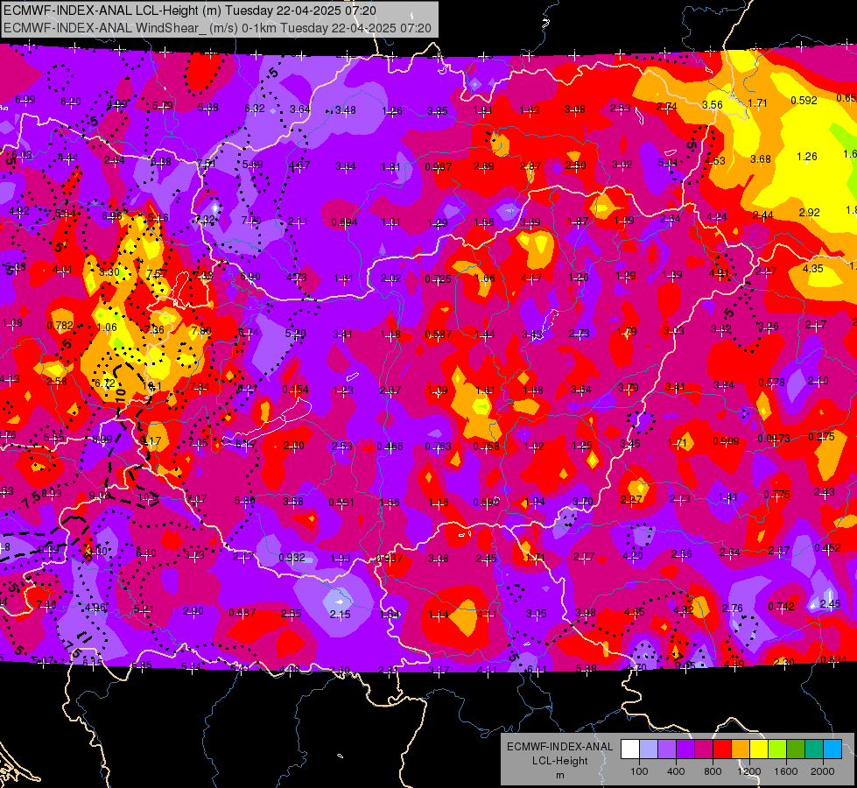Image resolution: width=857 pixels, height=788 pixels.
Task: Click the wind shear value 0.591
Action: 341,502
